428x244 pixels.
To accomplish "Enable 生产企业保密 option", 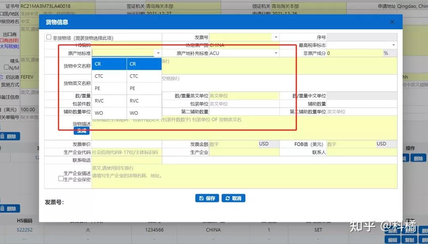I will pos(61,178).
